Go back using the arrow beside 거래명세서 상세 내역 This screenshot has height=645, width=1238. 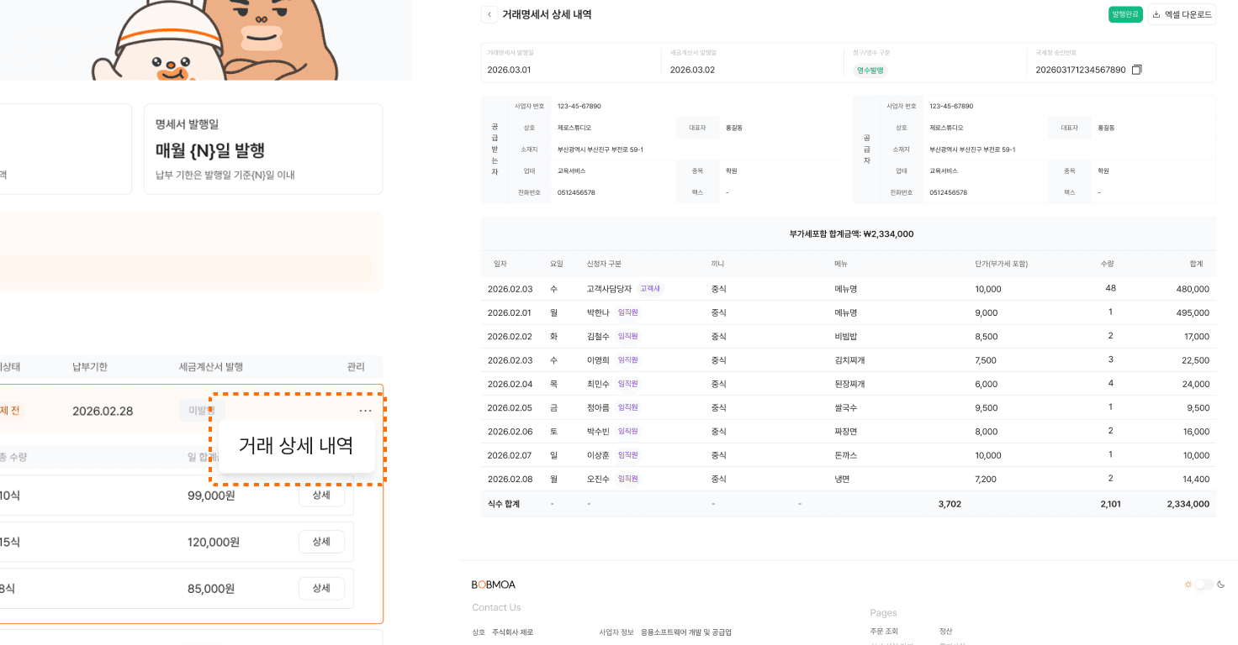pos(489,14)
